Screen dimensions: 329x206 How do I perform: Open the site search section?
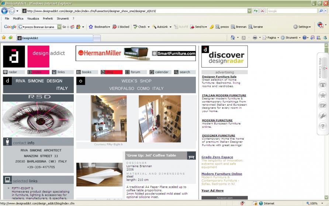click(x=185, y=72)
